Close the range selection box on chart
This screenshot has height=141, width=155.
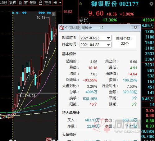(53, 14)
